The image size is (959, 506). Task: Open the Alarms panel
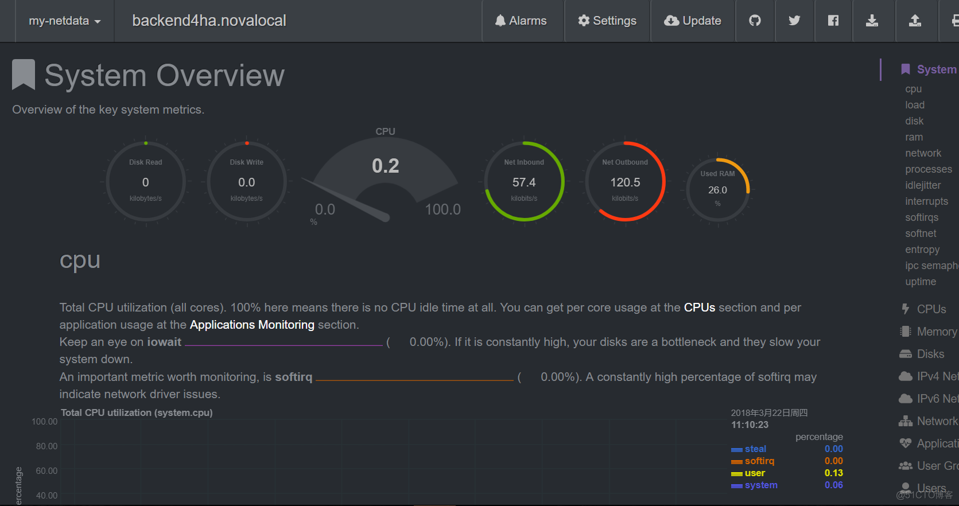pyautogui.click(x=521, y=21)
